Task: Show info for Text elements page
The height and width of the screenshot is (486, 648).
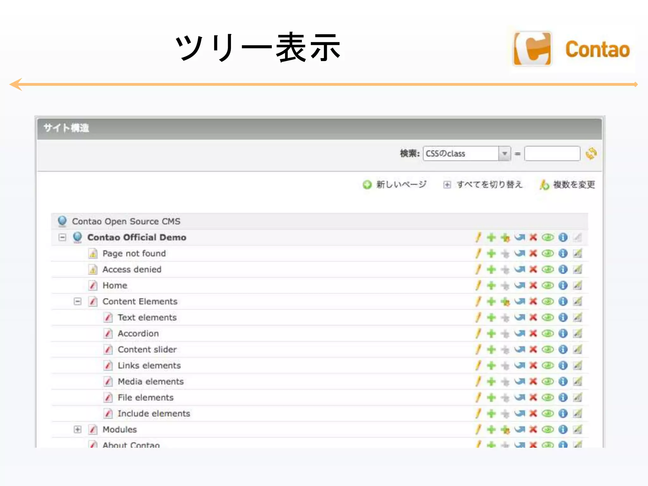Action: (x=563, y=317)
